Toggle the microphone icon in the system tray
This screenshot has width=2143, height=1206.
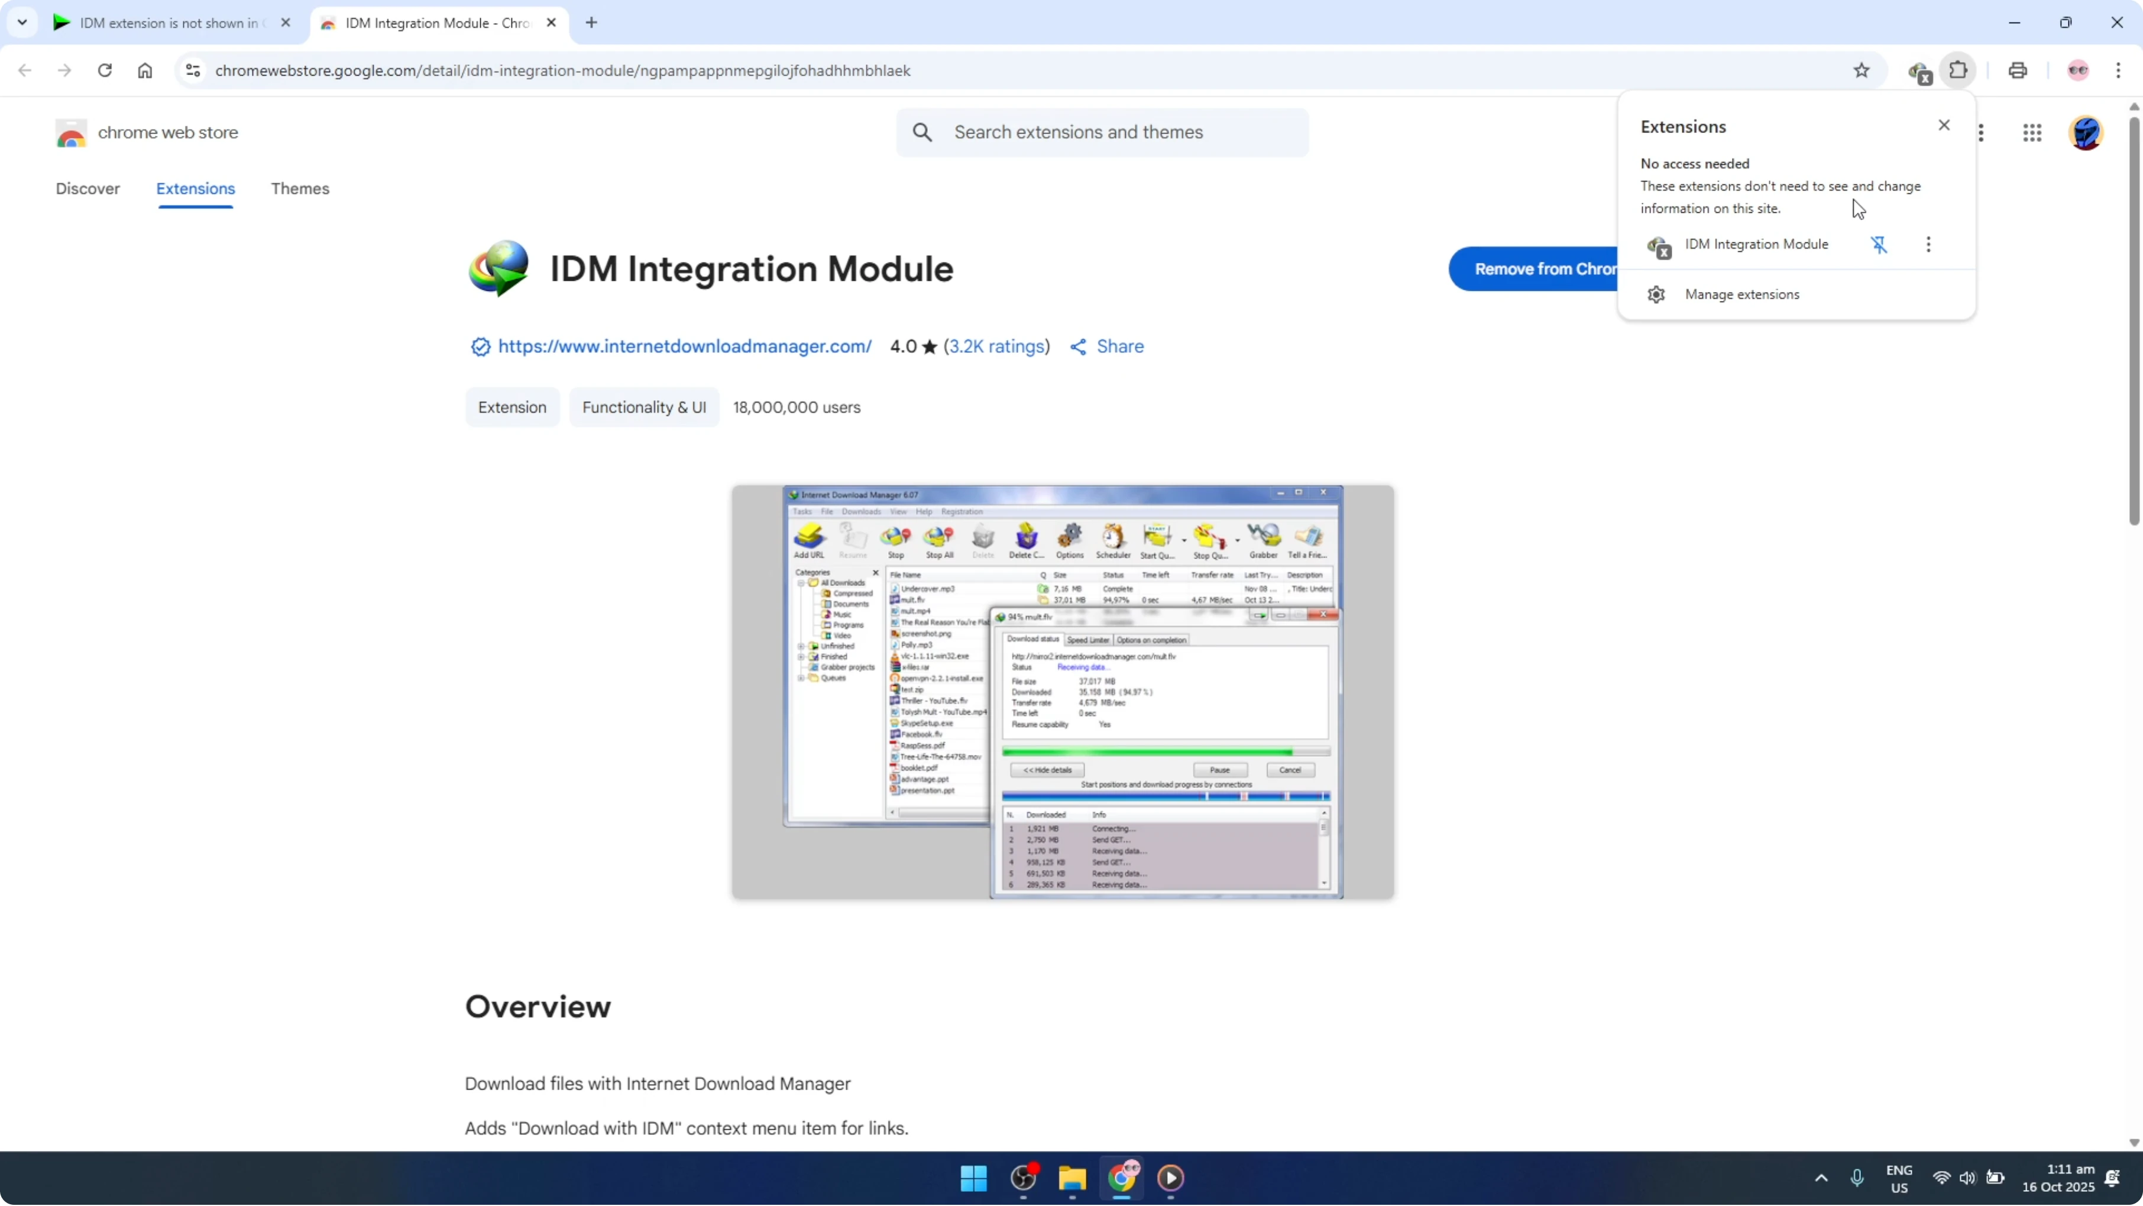[1857, 1178]
